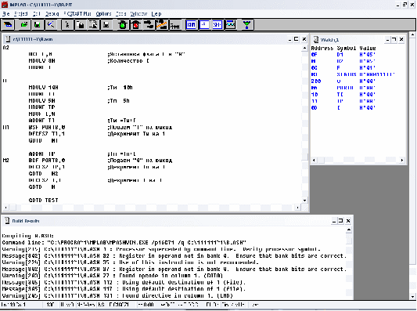Halt program with red traffic light icon
The height and width of the screenshot is (311, 417).
point(136,25)
